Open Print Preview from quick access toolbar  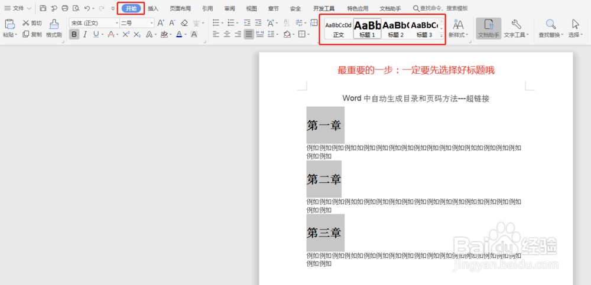pyautogui.click(x=76, y=8)
